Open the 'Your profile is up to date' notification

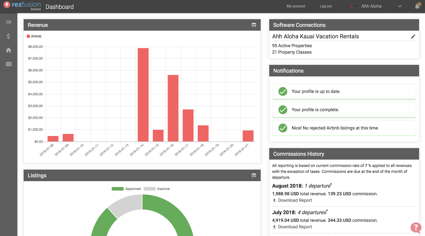[x=344, y=91]
